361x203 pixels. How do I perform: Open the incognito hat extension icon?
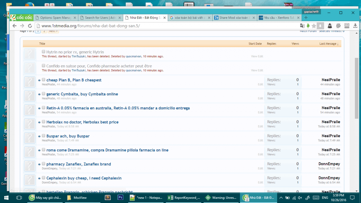(330, 26)
